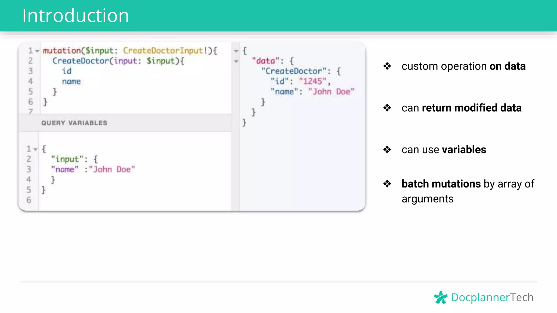Click the "CreateDoctor" key in the response

294,71
